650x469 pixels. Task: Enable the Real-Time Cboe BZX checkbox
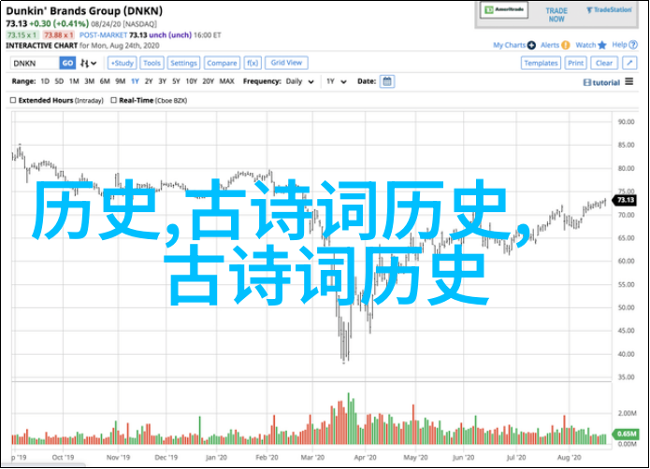tap(113, 100)
